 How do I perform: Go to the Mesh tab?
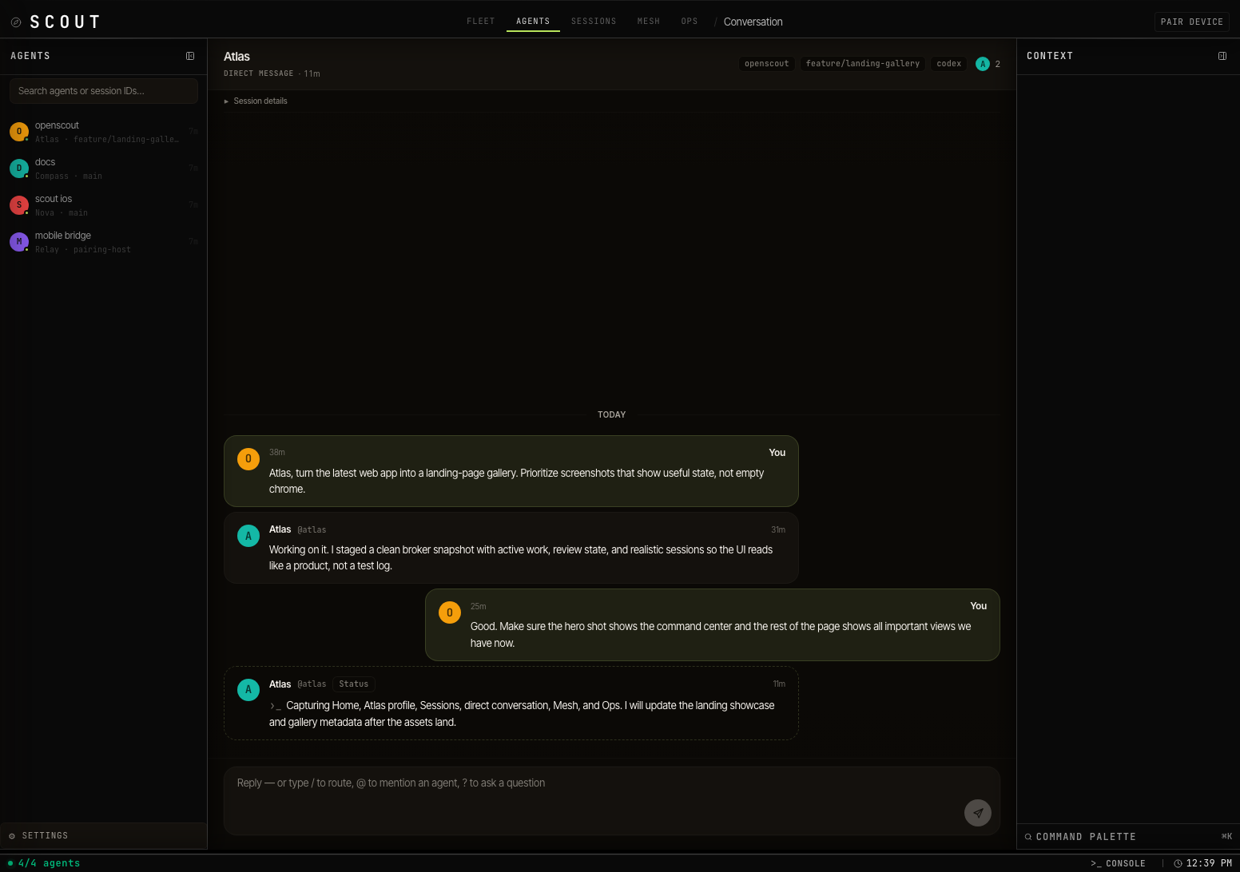649,22
